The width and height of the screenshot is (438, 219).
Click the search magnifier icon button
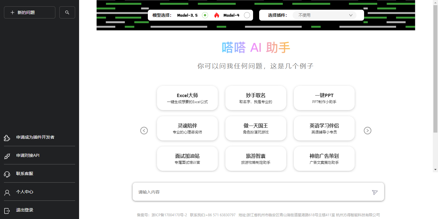click(67, 12)
